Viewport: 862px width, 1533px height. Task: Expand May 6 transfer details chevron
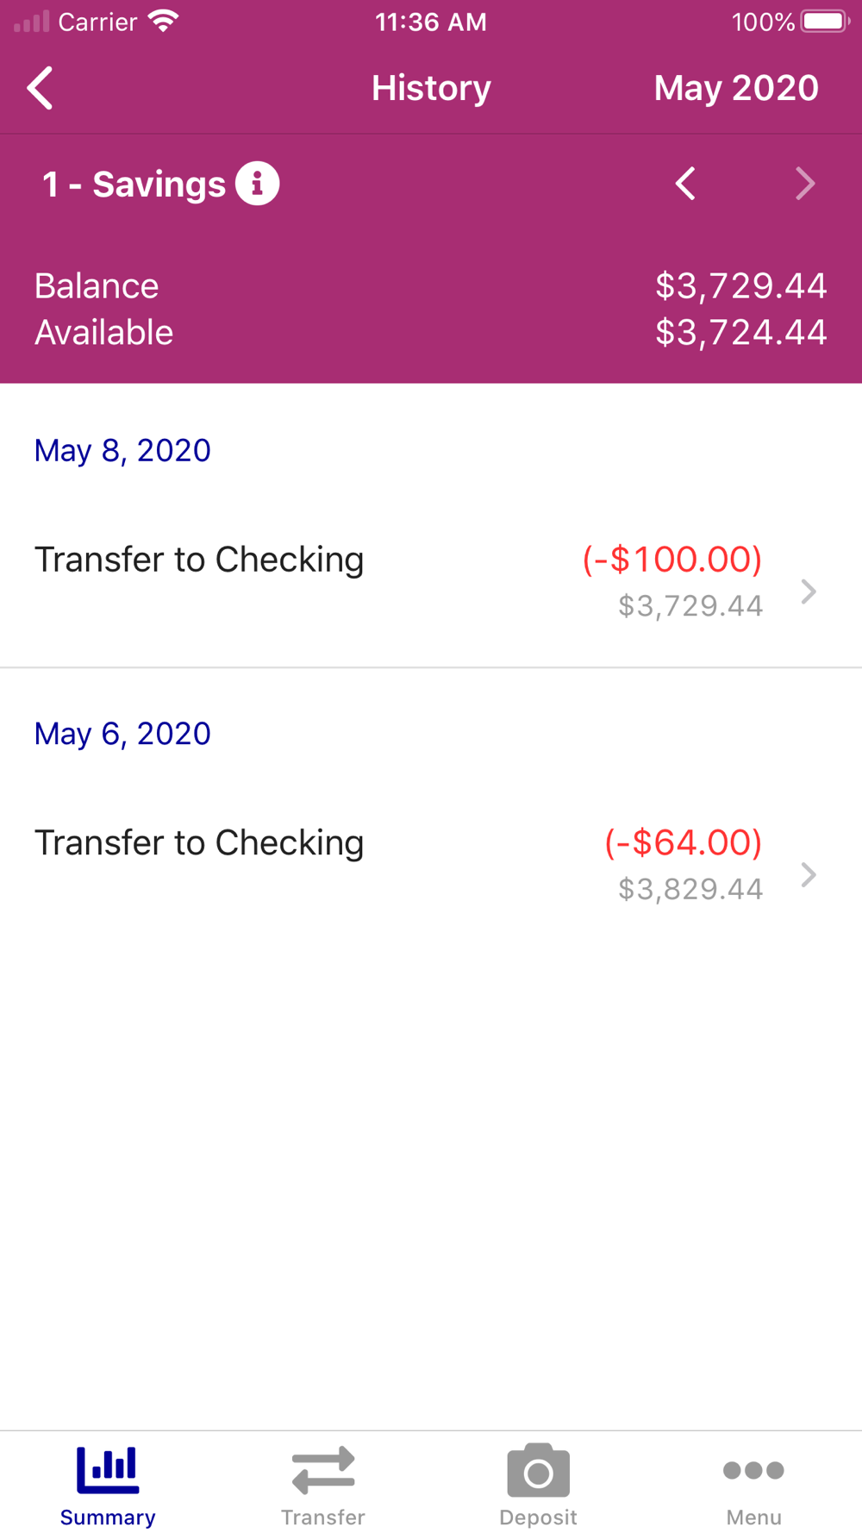pos(808,874)
